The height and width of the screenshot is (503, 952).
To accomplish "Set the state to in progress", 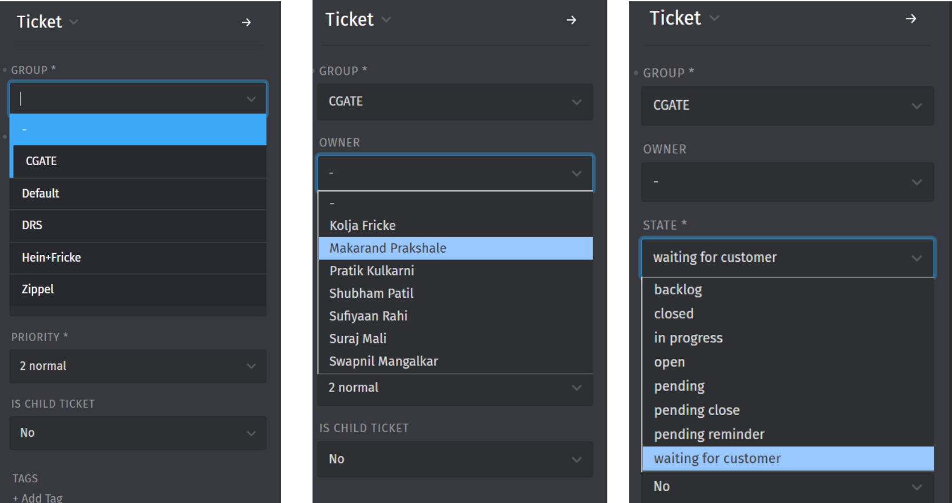I will coord(688,338).
